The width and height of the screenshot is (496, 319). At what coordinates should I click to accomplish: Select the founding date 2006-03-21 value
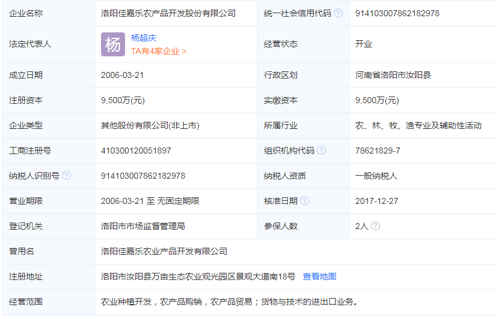[123, 75]
